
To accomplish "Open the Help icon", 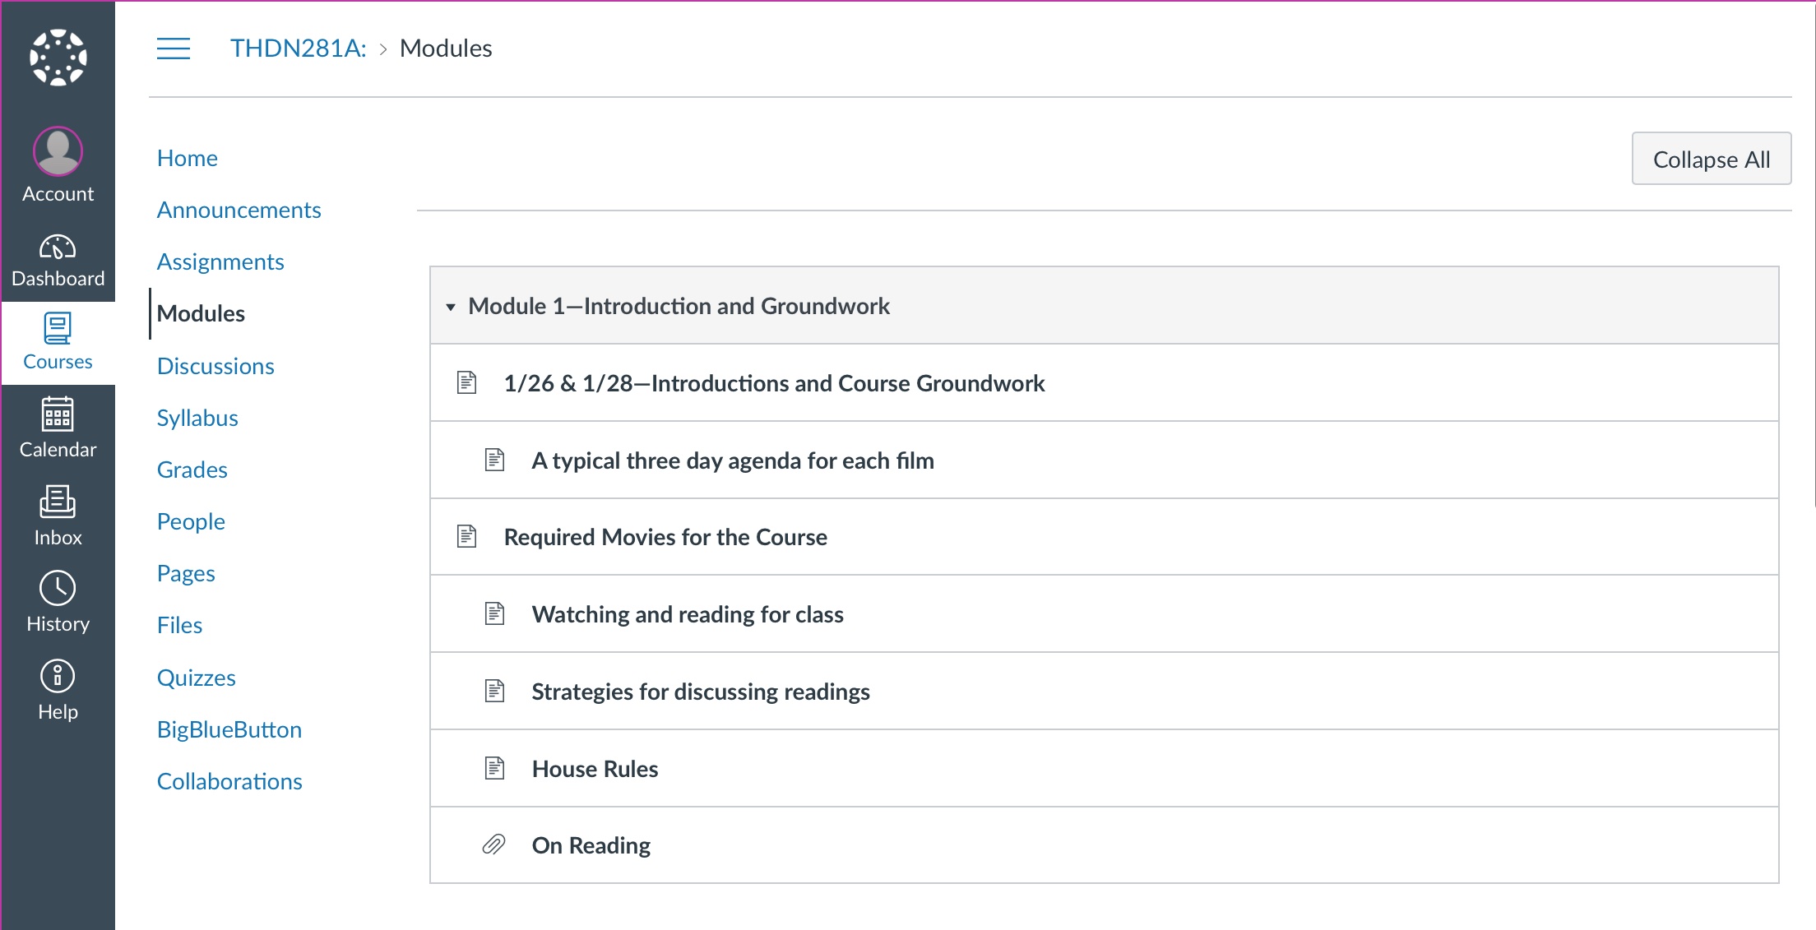I will [58, 677].
